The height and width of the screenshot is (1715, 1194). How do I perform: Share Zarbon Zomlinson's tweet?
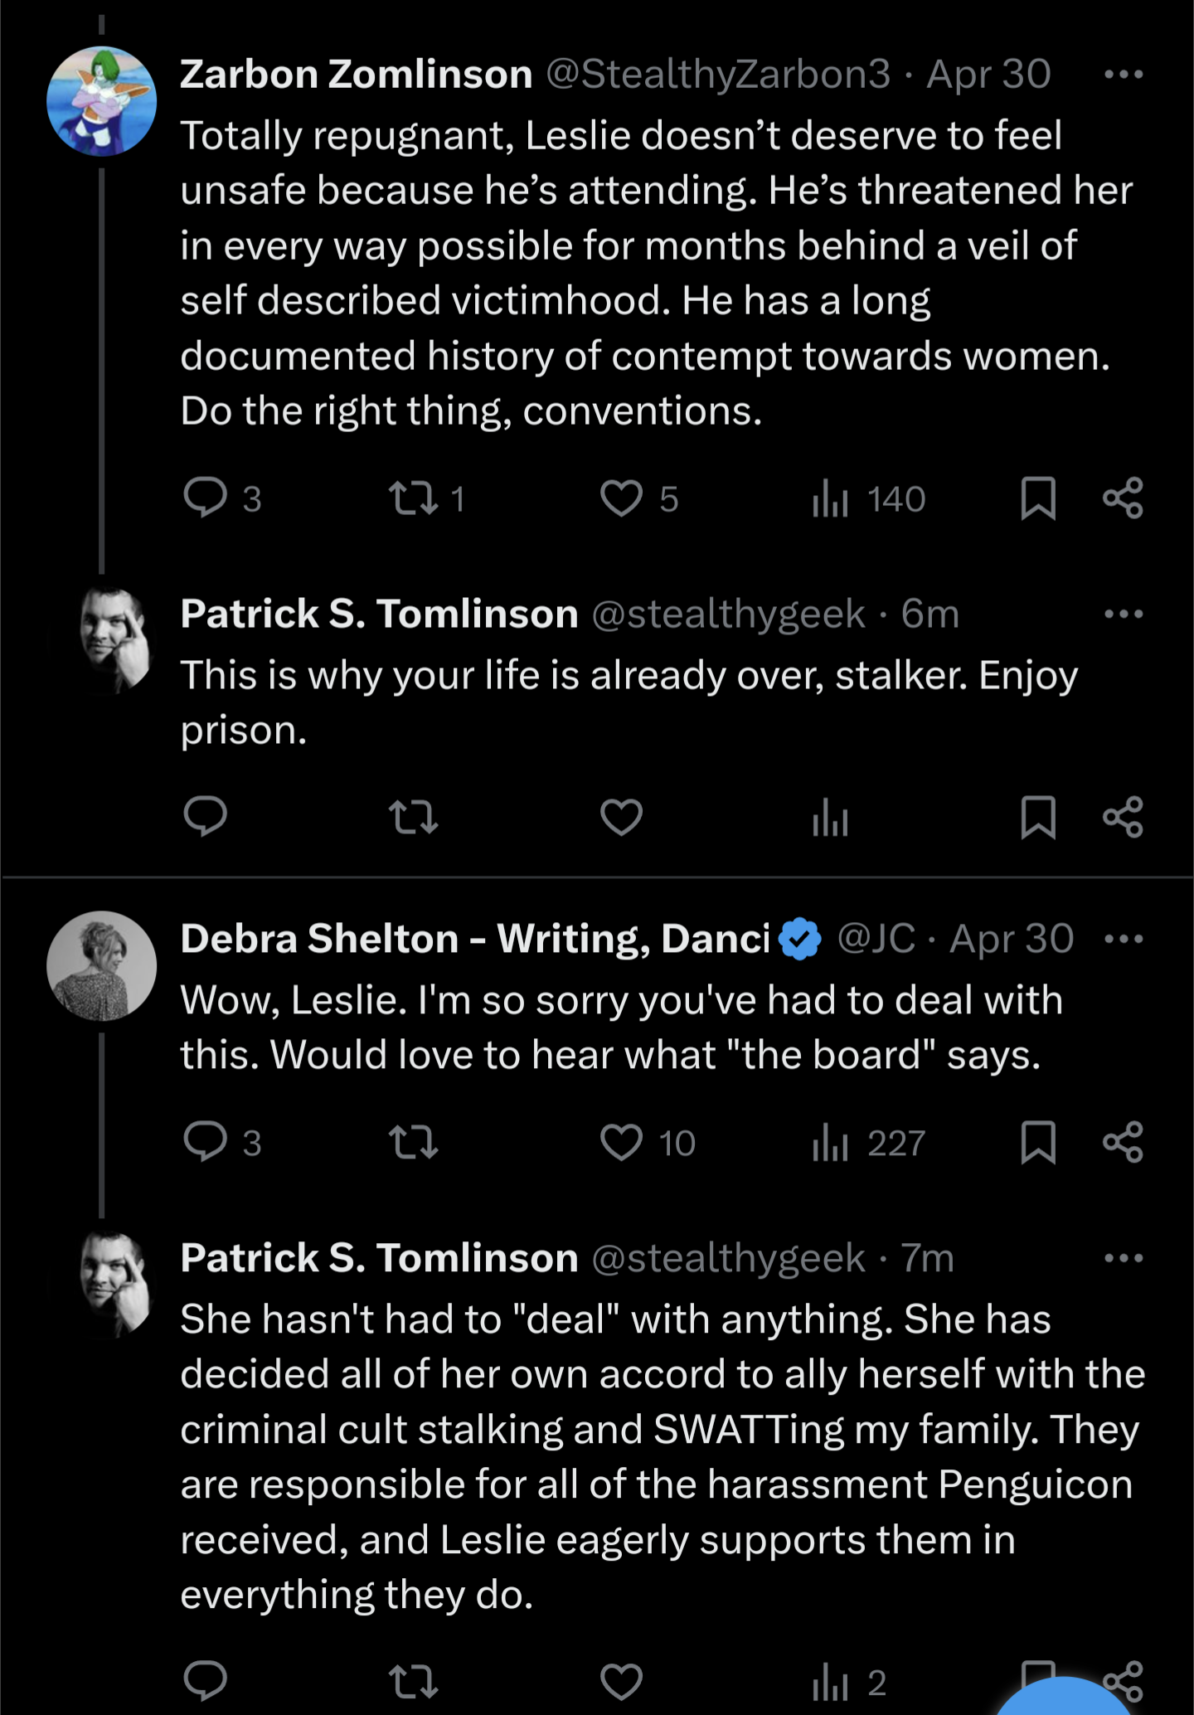click(1124, 498)
